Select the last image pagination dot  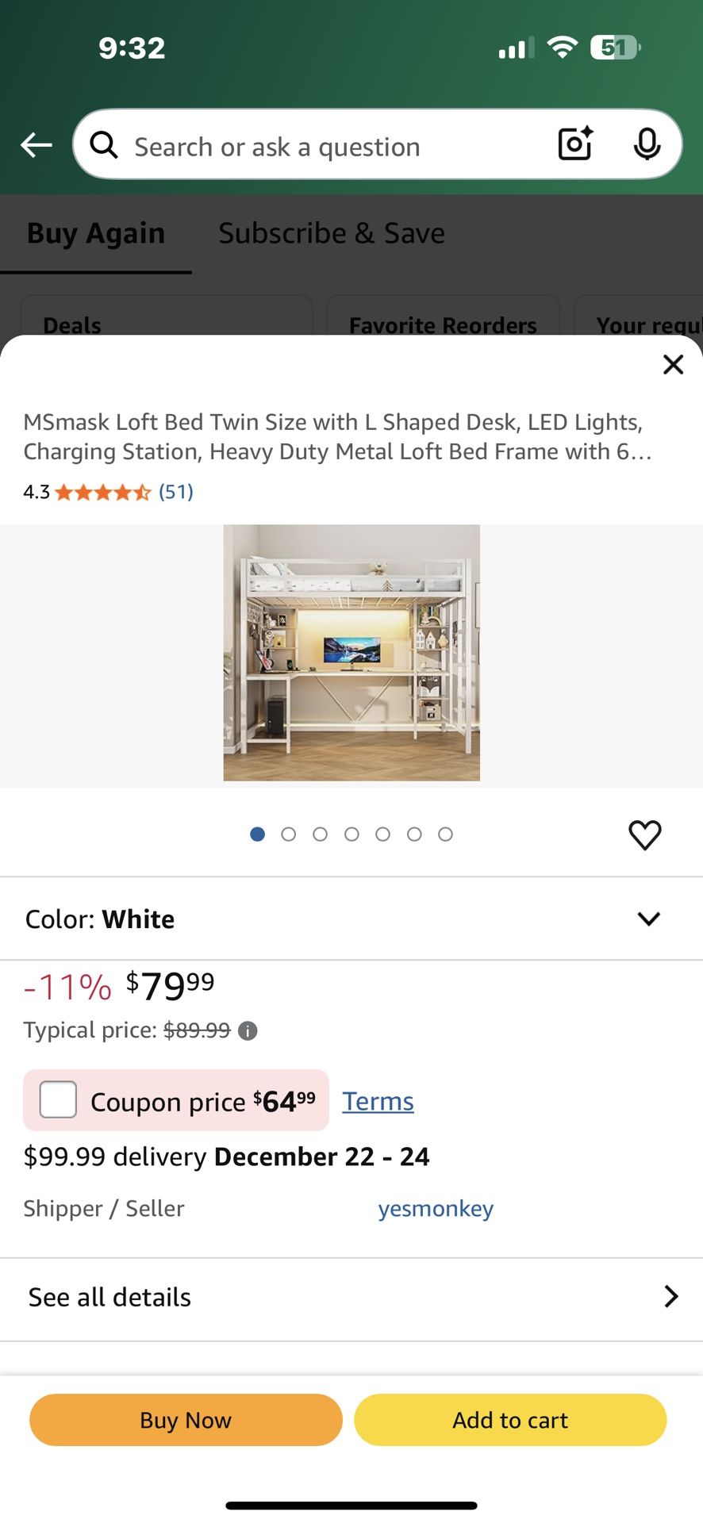click(x=446, y=834)
